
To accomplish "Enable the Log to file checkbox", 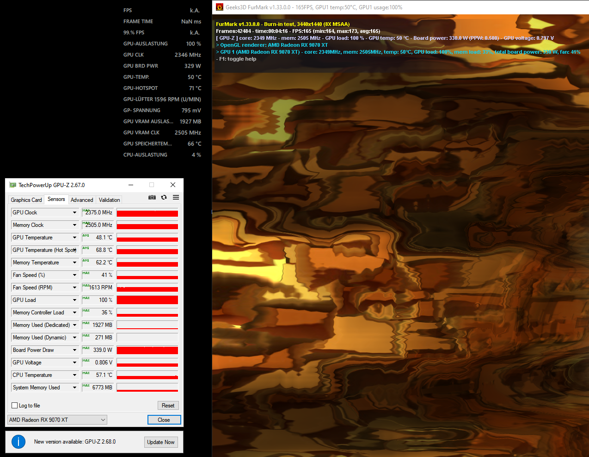I will [14, 405].
